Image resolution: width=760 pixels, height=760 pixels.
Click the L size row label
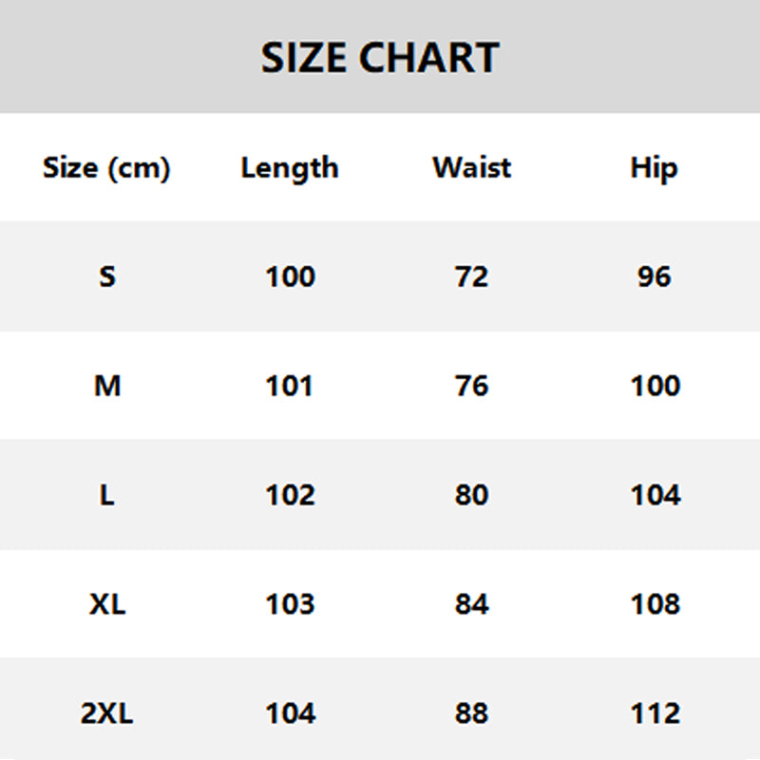coord(106,495)
